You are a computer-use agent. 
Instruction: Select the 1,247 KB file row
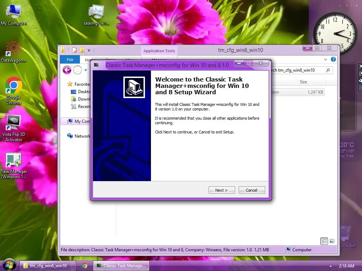coord(298,92)
